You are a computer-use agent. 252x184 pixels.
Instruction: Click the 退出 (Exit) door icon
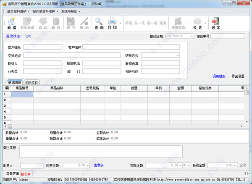point(216,23)
